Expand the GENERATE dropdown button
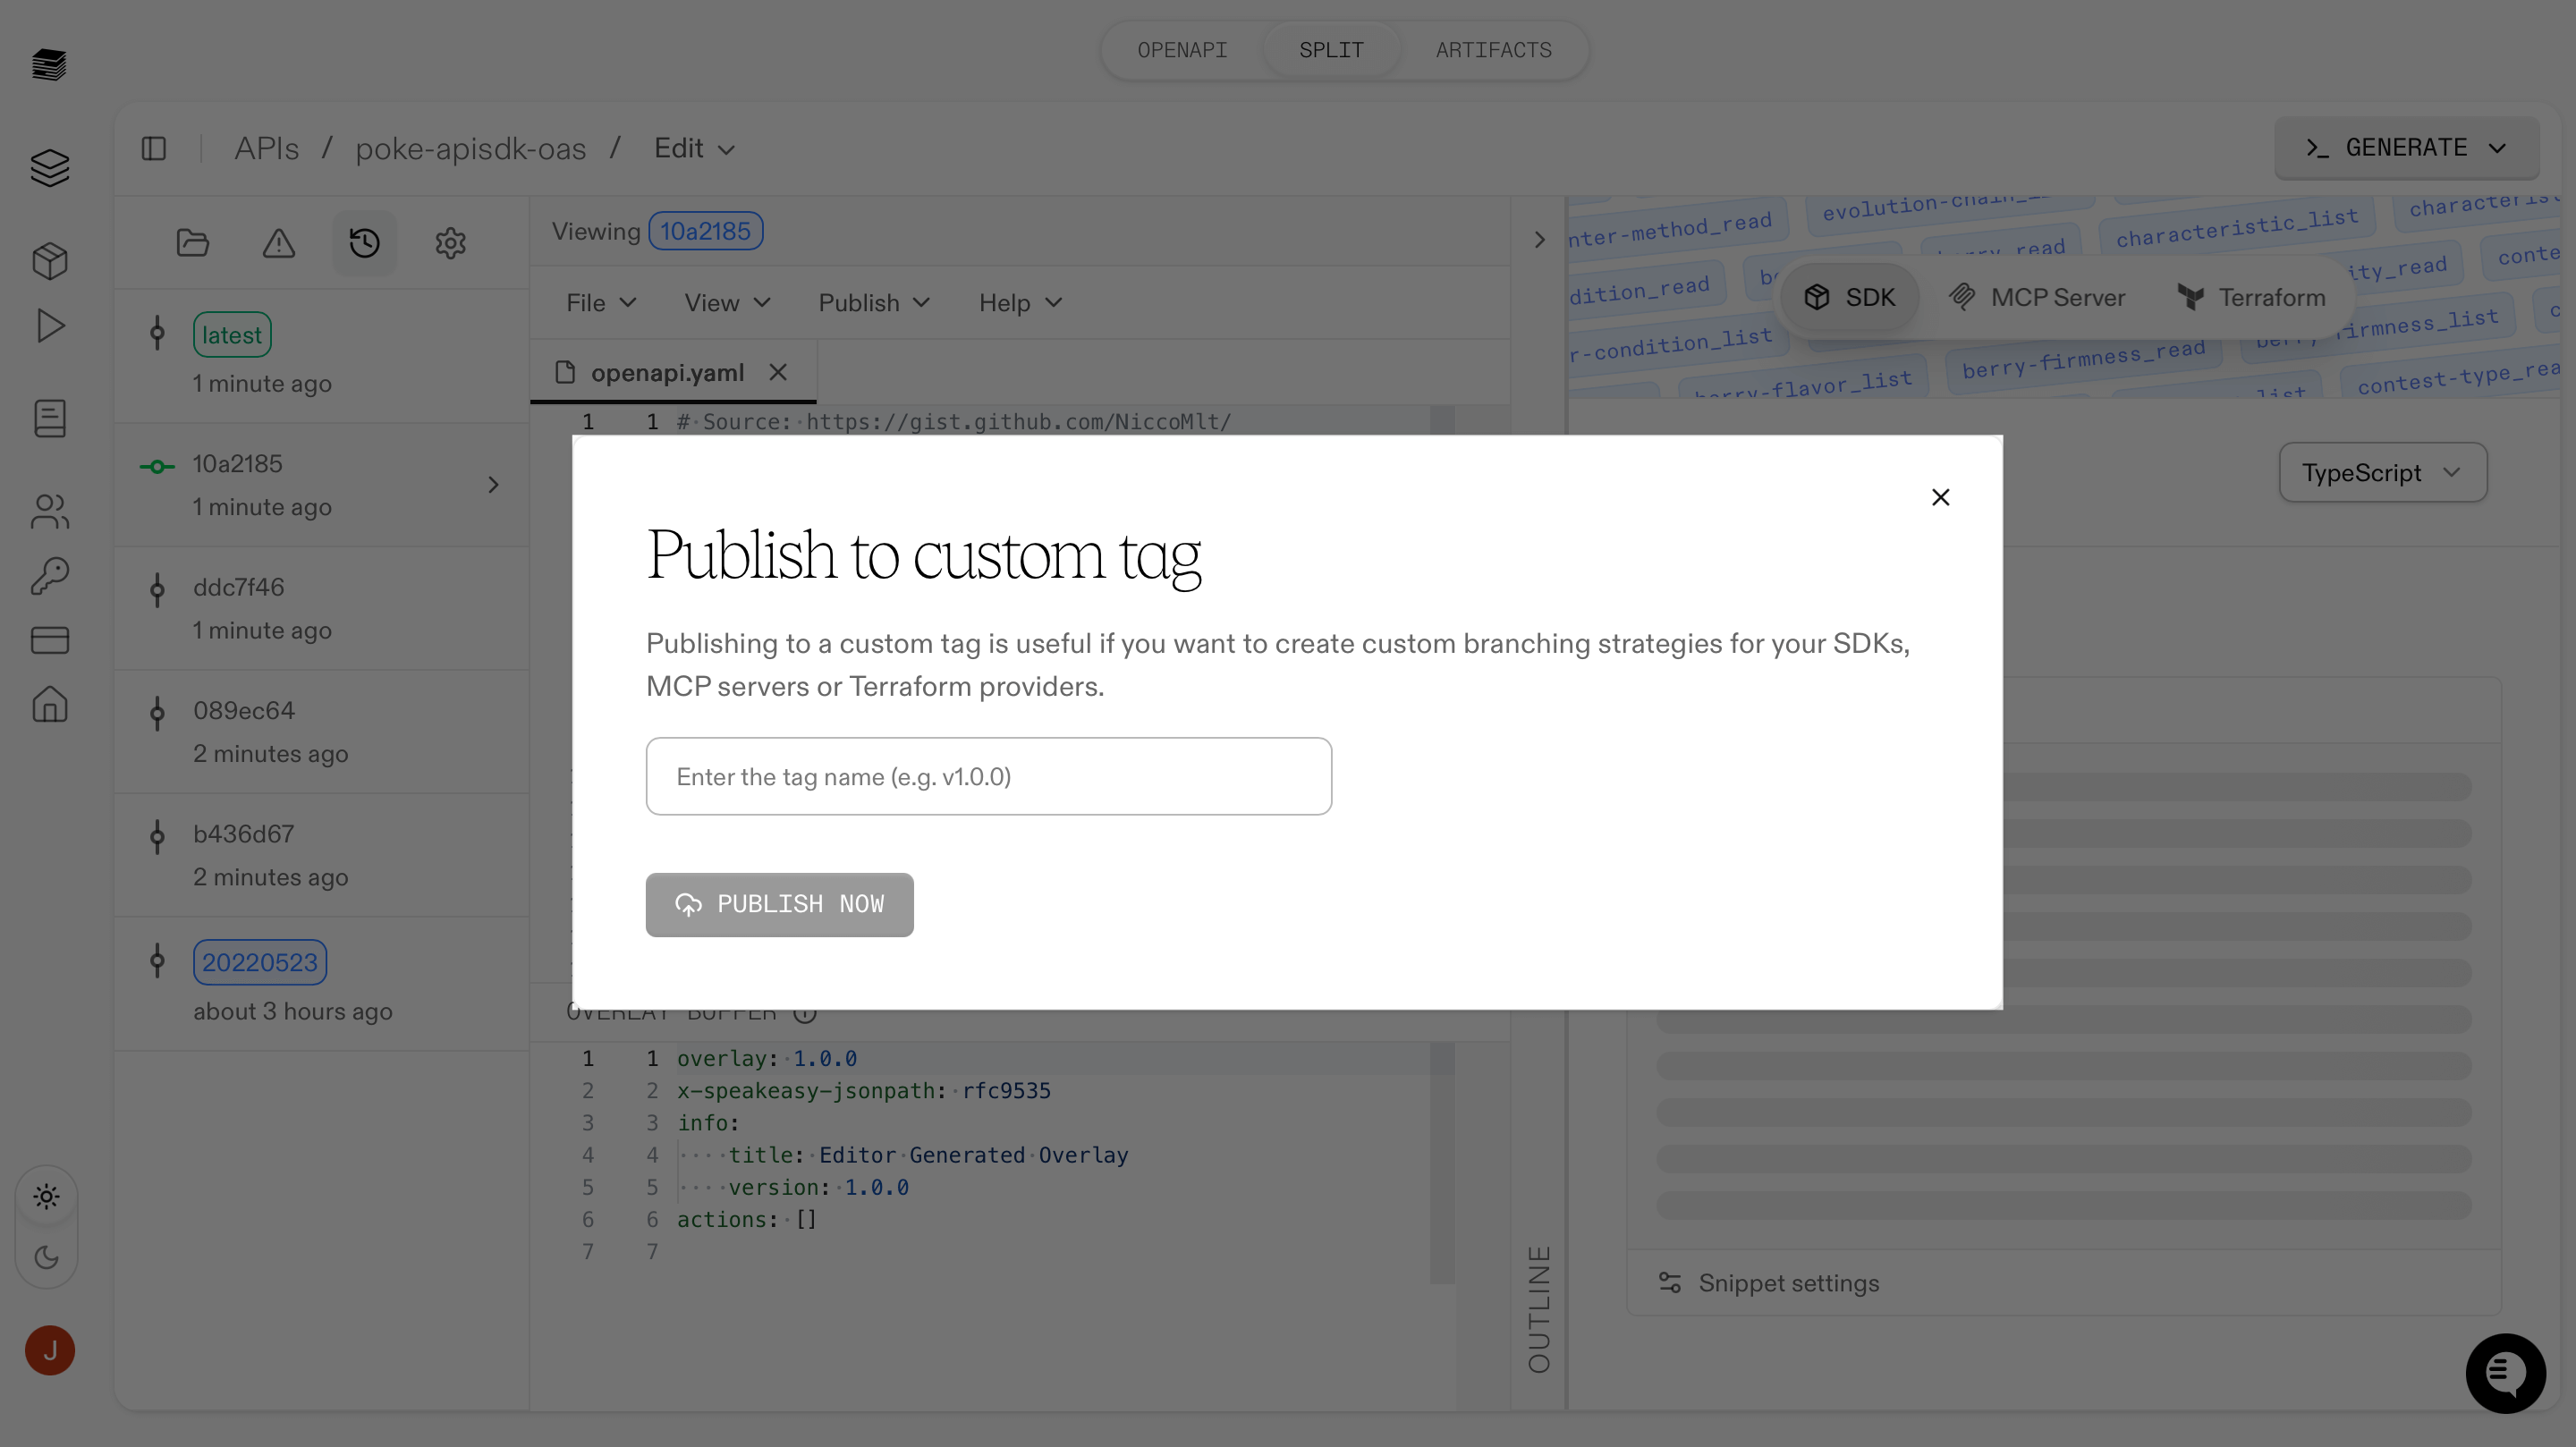2576x1447 pixels. (x=2405, y=148)
